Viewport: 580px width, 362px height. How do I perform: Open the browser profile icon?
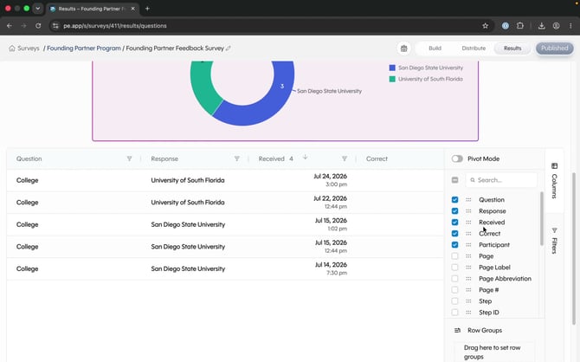coord(556,26)
